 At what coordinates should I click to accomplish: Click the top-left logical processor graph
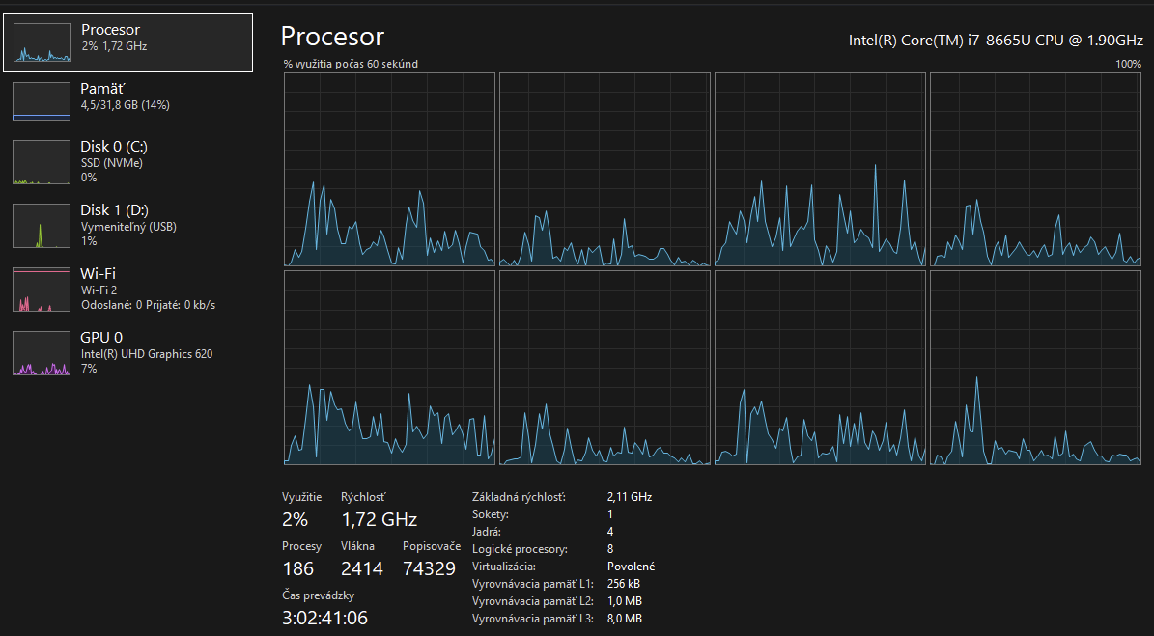click(389, 170)
